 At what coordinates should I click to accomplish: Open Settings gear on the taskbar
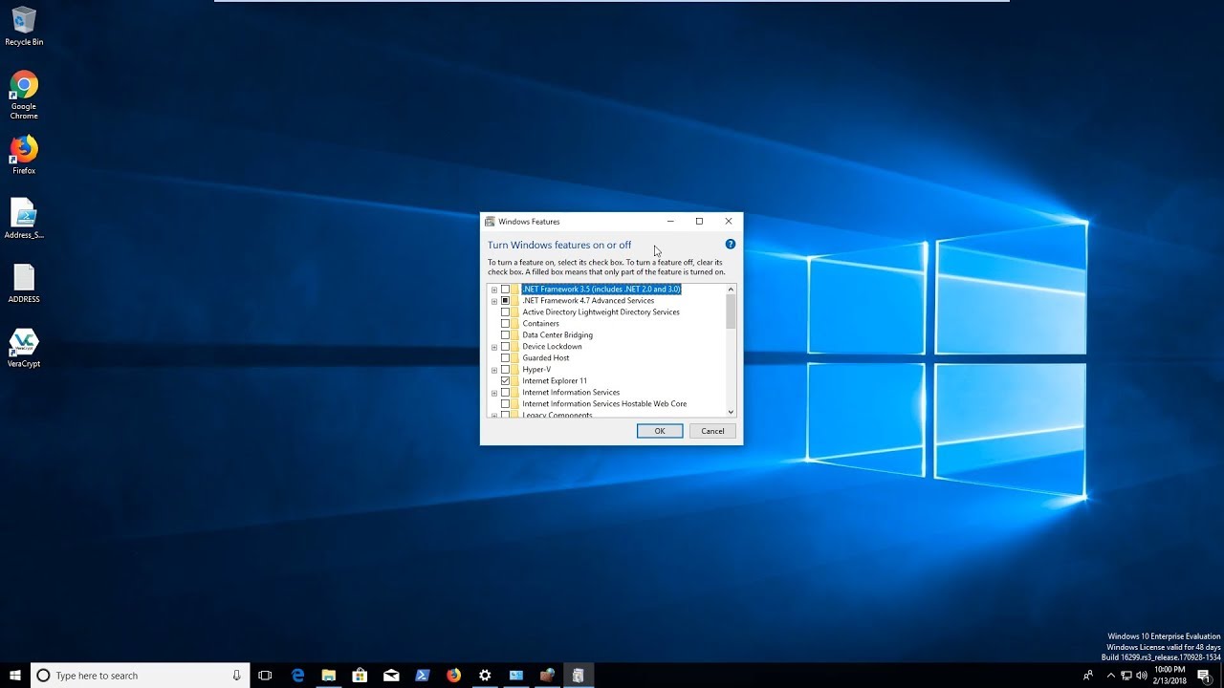click(x=485, y=676)
